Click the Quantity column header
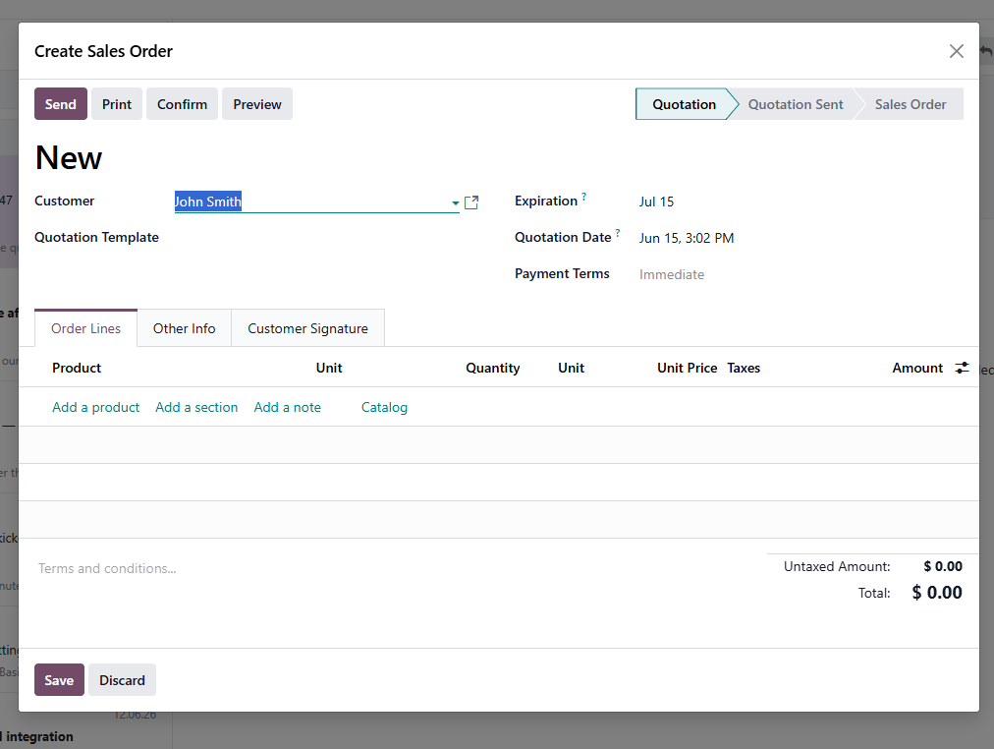 [492, 368]
